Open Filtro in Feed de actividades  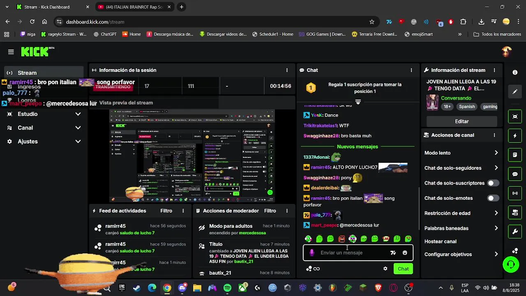pyautogui.click(x=166, y=211)
